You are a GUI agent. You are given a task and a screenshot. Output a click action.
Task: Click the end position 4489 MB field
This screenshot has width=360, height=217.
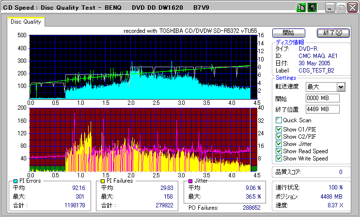[322, 109]
